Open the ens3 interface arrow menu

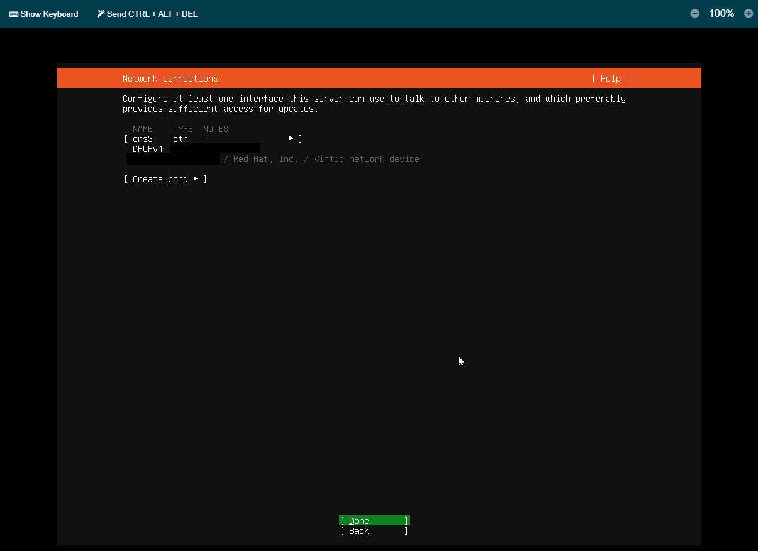pyautogui.click(x=291, y=138)
